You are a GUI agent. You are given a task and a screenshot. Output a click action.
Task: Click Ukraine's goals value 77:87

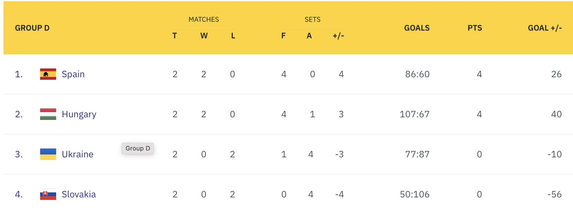pyautogui.click(x=417, y=154)
